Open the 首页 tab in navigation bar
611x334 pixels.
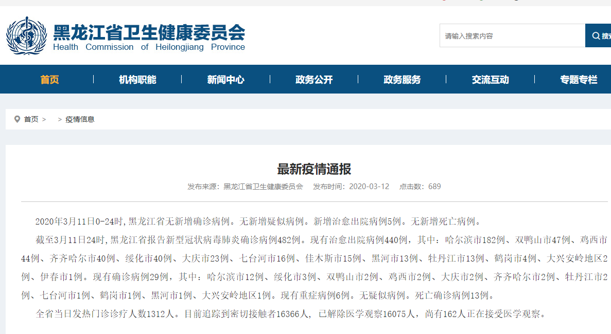[x=49, y=80]
